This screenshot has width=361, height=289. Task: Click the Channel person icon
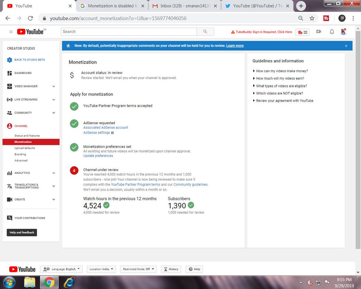(x=9, y=126)
